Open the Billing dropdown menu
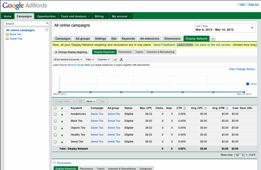This screenshot has height=170, width=261. pos(101,16)
